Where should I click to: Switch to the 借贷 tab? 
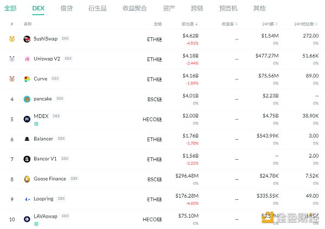pyautogui.click(x=67, y=9)
